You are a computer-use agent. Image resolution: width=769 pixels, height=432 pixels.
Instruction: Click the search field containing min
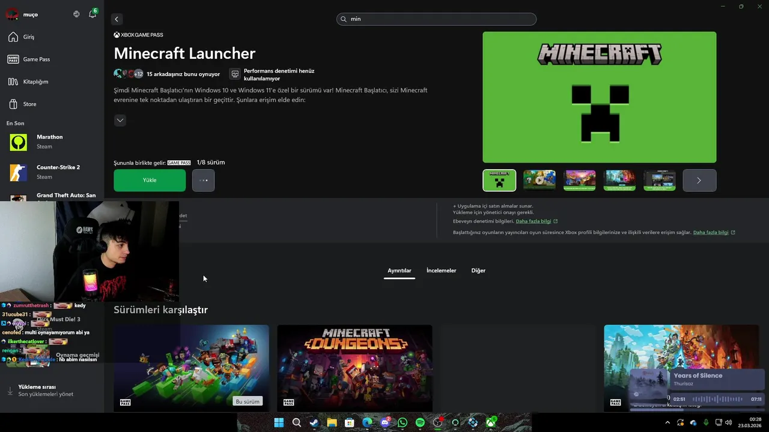(x=436, y=19)
